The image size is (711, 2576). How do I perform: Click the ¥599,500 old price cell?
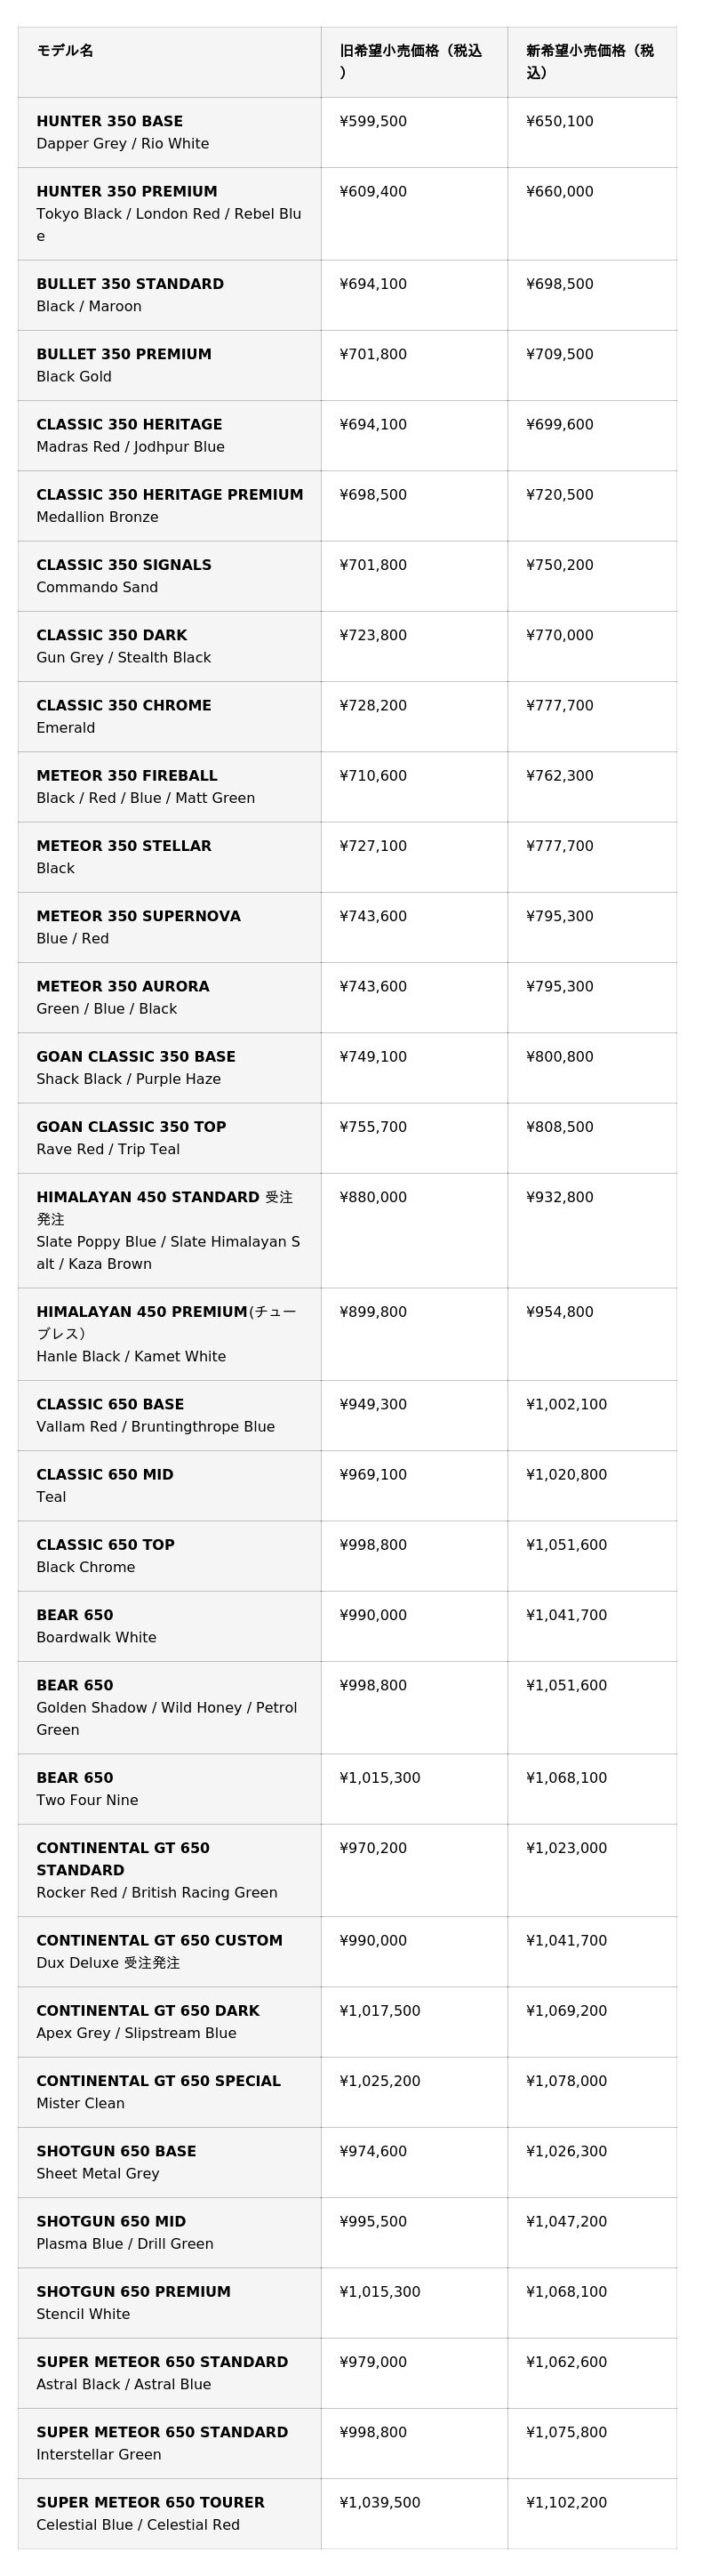(373, 121)
